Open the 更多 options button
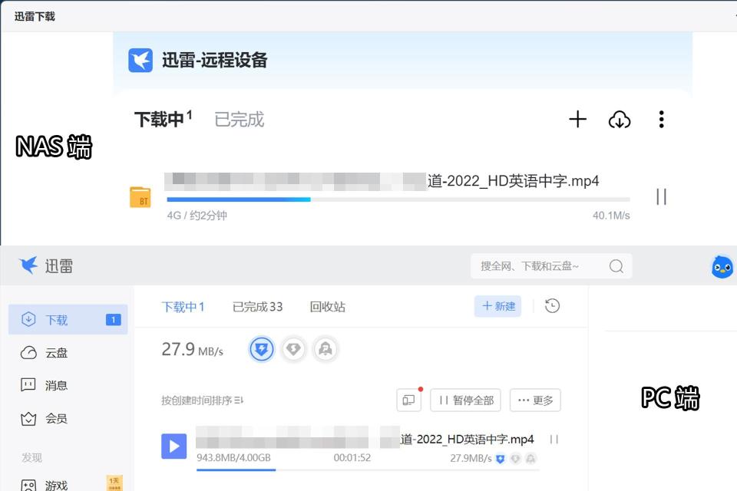This screenshot has height=491, width=737. point(535,400)
